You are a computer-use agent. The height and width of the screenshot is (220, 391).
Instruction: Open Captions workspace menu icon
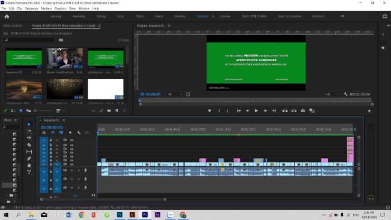click(x=213, y=16)
